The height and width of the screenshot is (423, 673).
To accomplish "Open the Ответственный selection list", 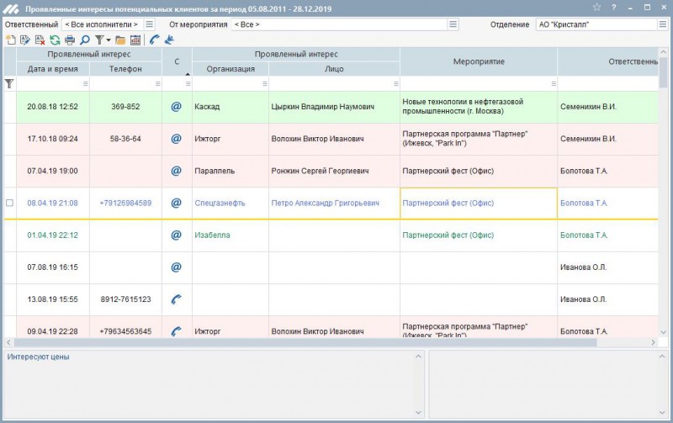I will [x=149, y=24].
